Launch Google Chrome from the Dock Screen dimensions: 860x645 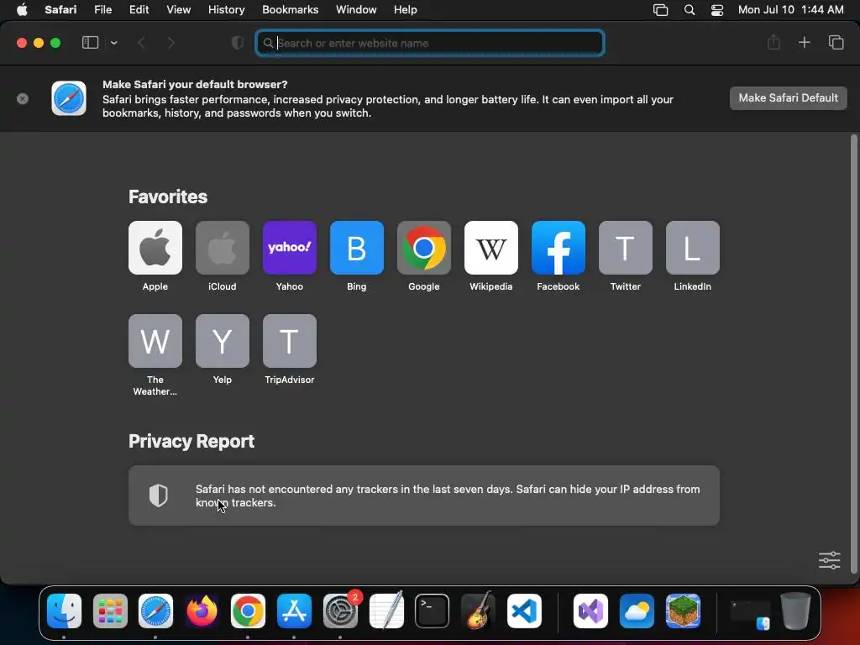[248, 611]
